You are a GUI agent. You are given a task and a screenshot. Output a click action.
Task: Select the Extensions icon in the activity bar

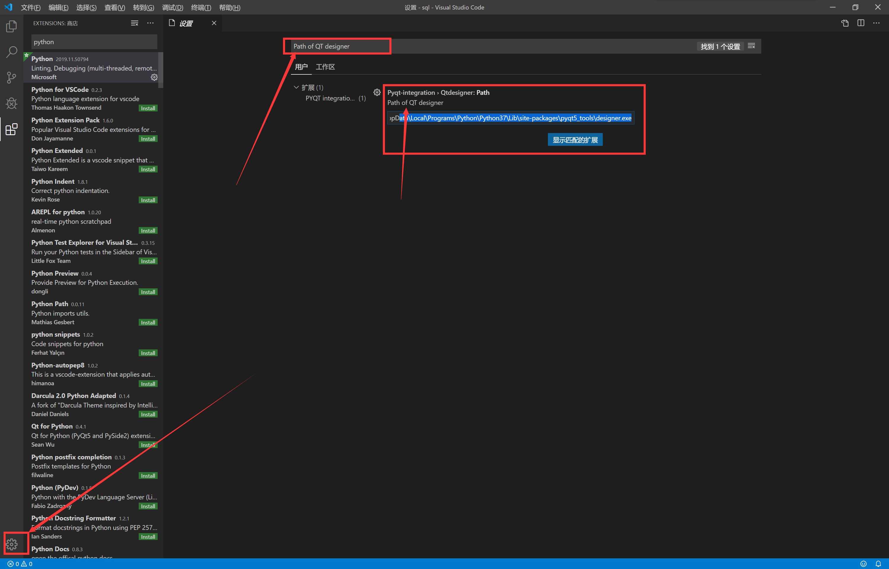point(11,129)
